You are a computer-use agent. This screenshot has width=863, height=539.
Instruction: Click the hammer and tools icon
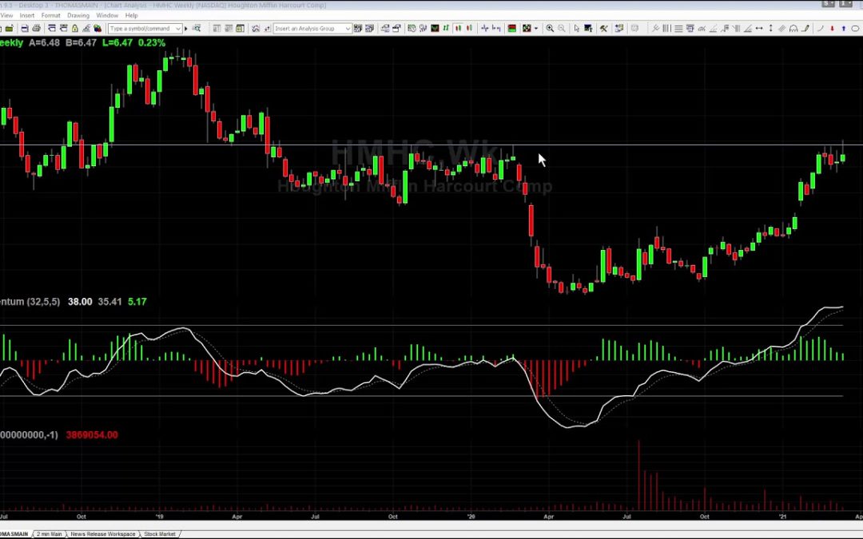(604, 28)
